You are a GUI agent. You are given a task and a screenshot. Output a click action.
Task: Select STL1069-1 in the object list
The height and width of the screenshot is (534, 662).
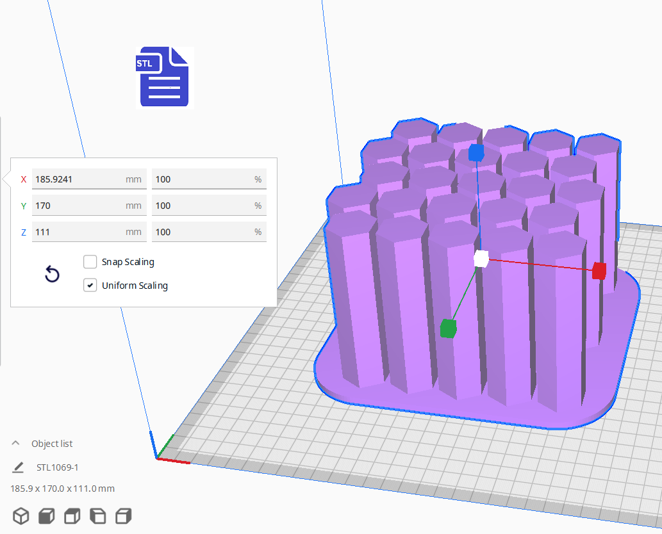pos(58,467)
